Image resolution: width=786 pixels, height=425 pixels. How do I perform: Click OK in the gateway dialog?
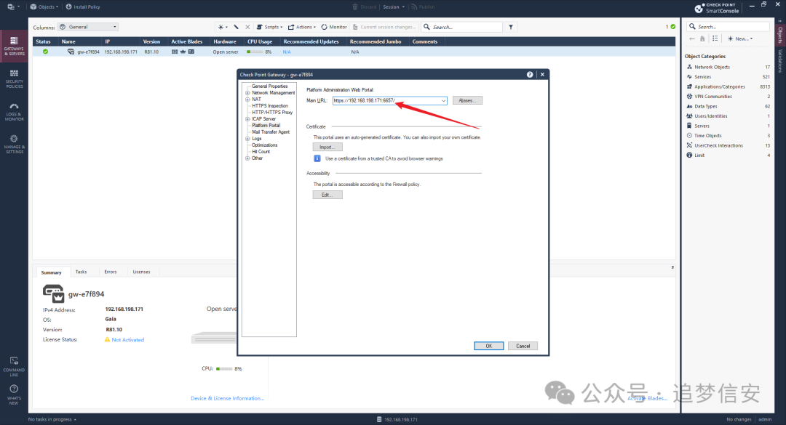coord(489,346)
